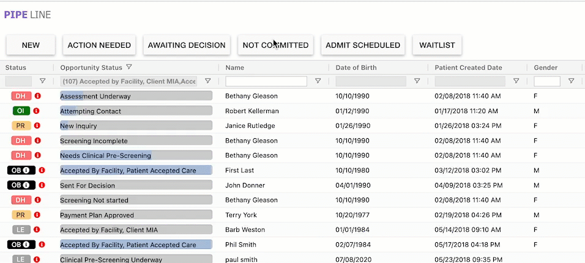Switch to the AWAITING DECISION tab

coord(187,45)
